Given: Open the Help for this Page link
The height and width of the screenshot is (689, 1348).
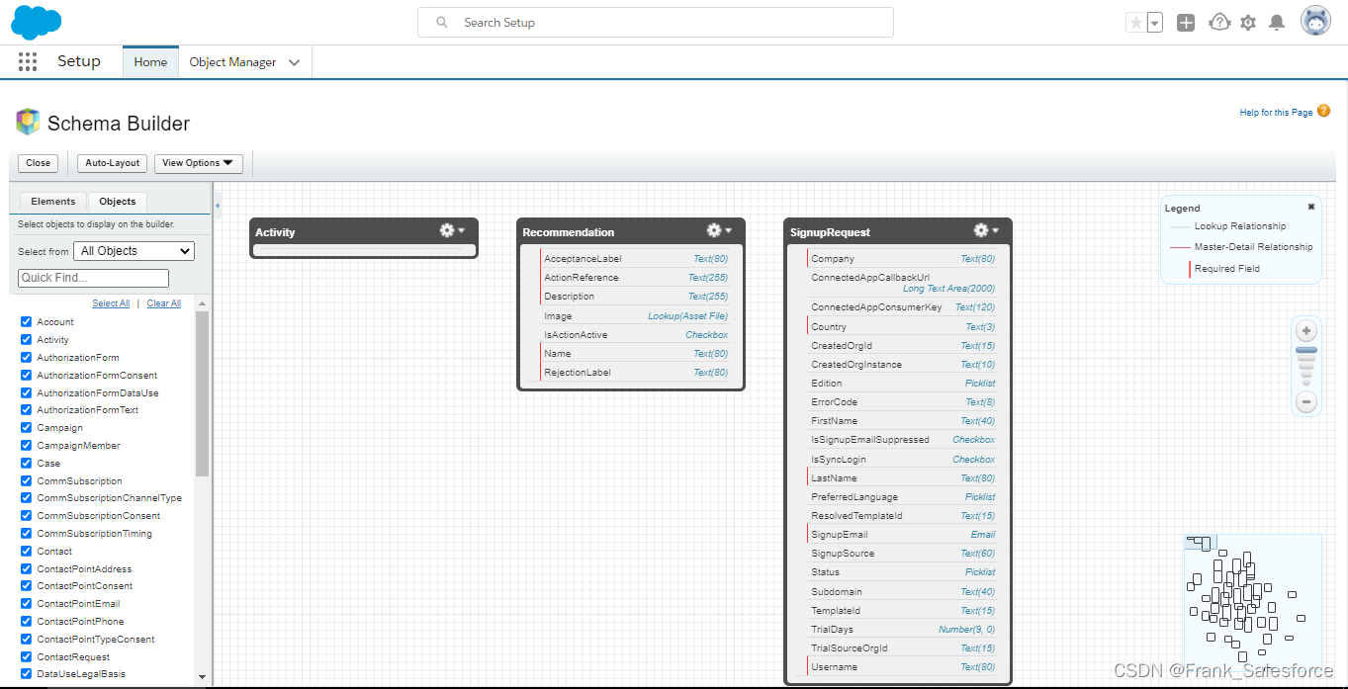Looking at the screenshot, I should coord(1275,112).
